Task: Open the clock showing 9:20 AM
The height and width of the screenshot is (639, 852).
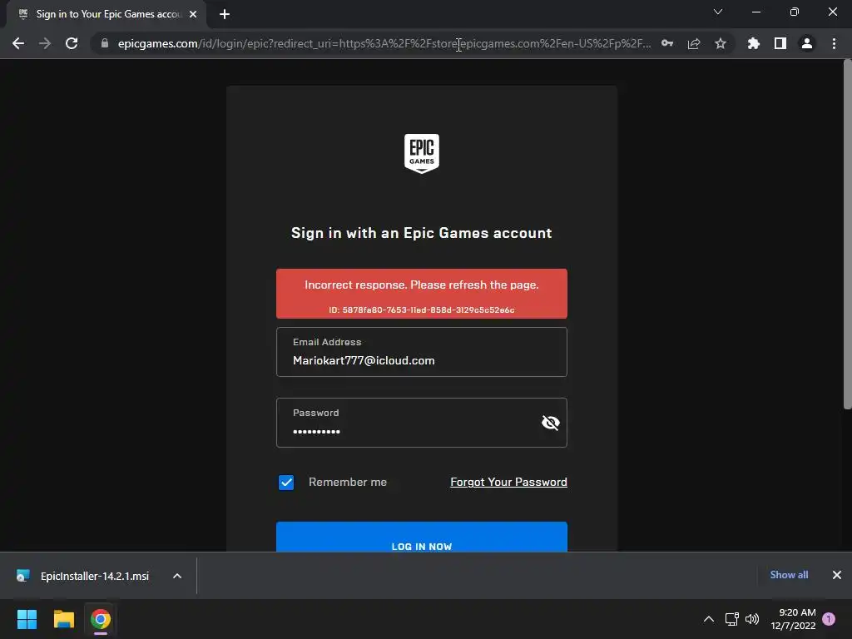Action: pyautogui.click(x=793, y=619)
